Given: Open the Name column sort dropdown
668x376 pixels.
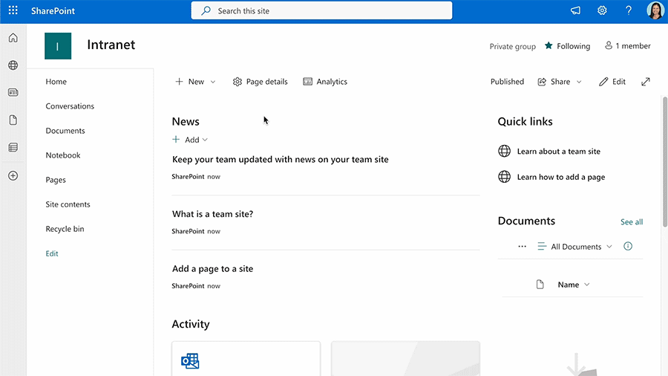Looking at the screenshot, I should point(574,285).
